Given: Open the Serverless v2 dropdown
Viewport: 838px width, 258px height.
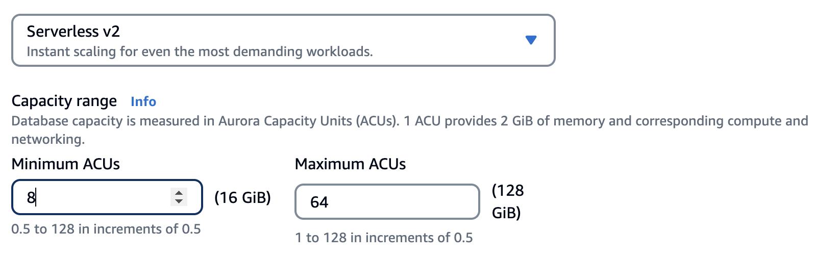Looking at the screenshot, I should [x=283, y=40].
